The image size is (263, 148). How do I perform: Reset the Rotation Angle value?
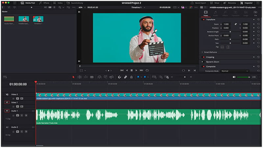(258, 32)
